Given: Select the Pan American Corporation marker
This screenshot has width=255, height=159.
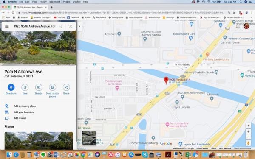Looking at the screenshot, I should coord(117,88).
